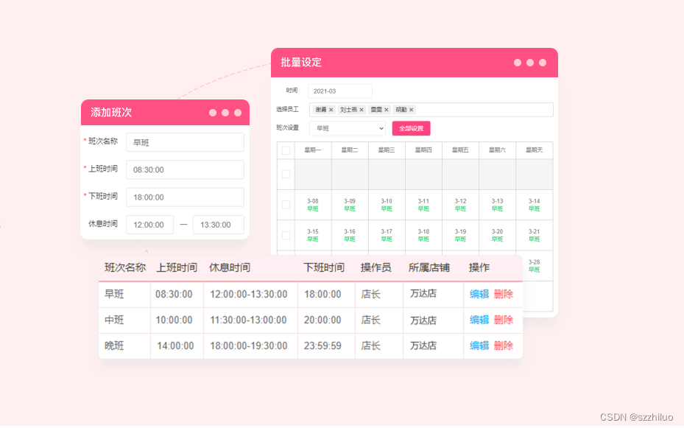This screenshot has width=684, height=428.
Task: Edit the 中班 shift row
Action: coord(479,320)
